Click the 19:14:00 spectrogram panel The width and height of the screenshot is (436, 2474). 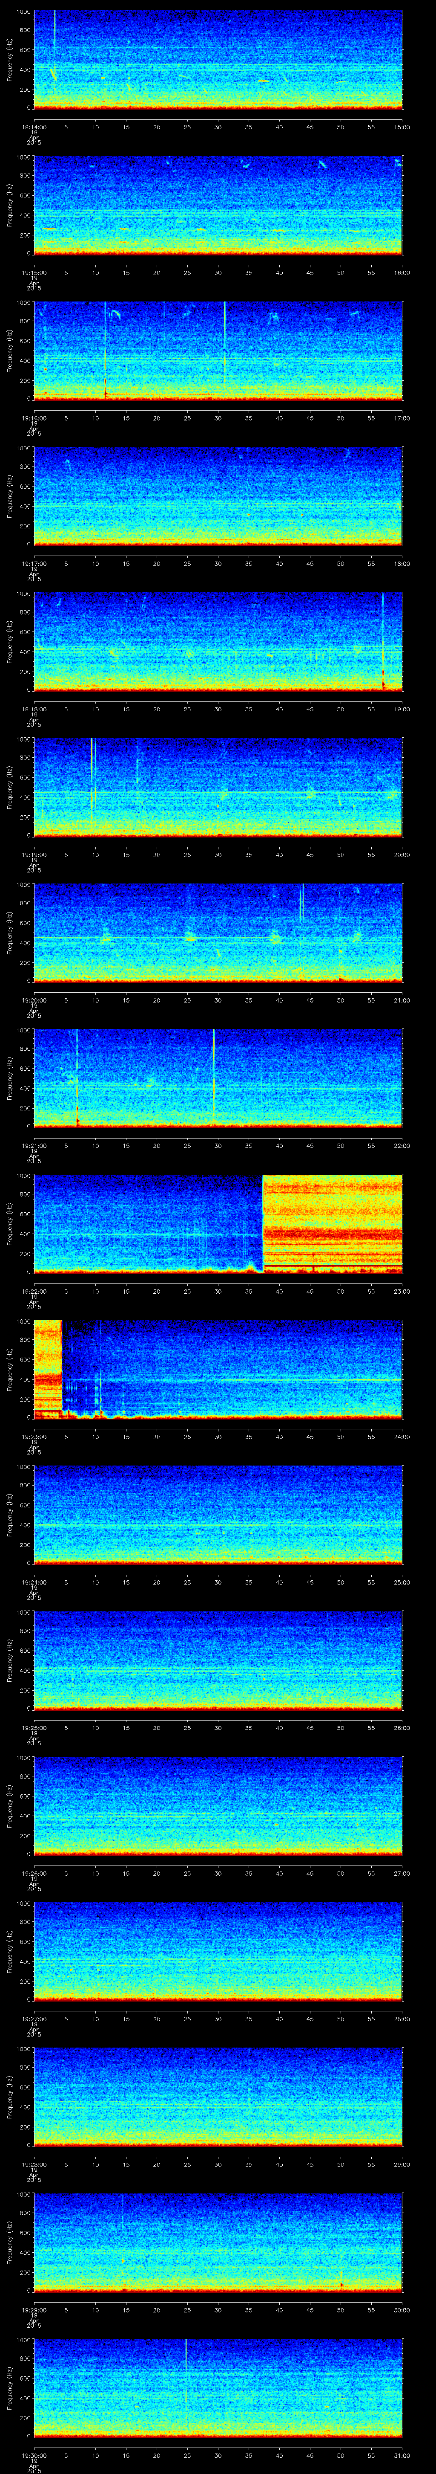click(x=218, y=60)
